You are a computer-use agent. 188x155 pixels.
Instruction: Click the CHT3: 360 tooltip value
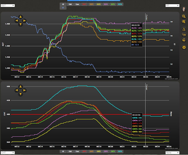point(137,132)
